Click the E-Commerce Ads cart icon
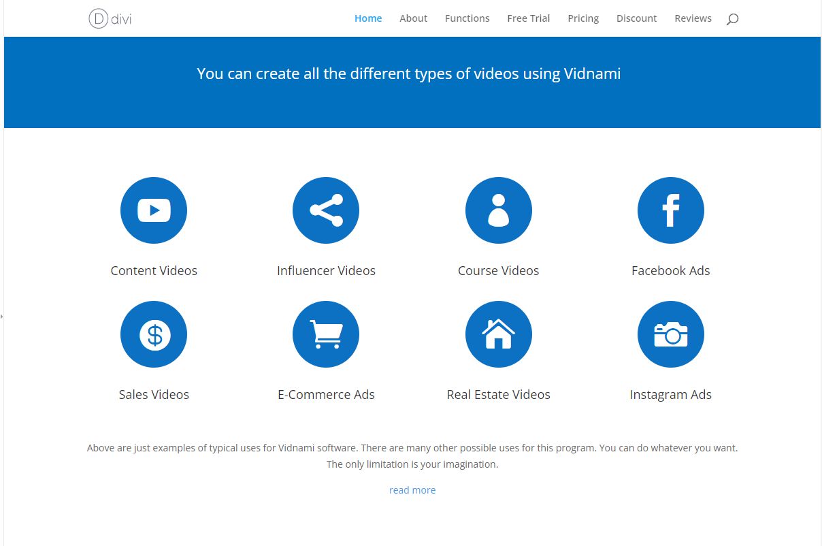Image resolution: width=822 pixels, height=546 pixels. click(326, 334)
